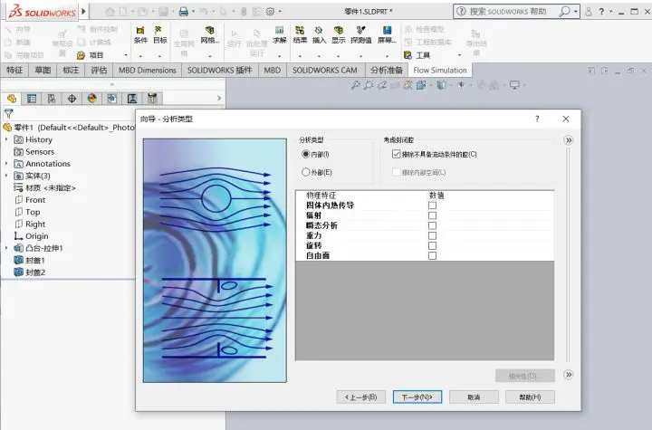This screenshot has height=430, width=652.
Task: Click the 下一步 (next) button
Action: tap(417, 397)
